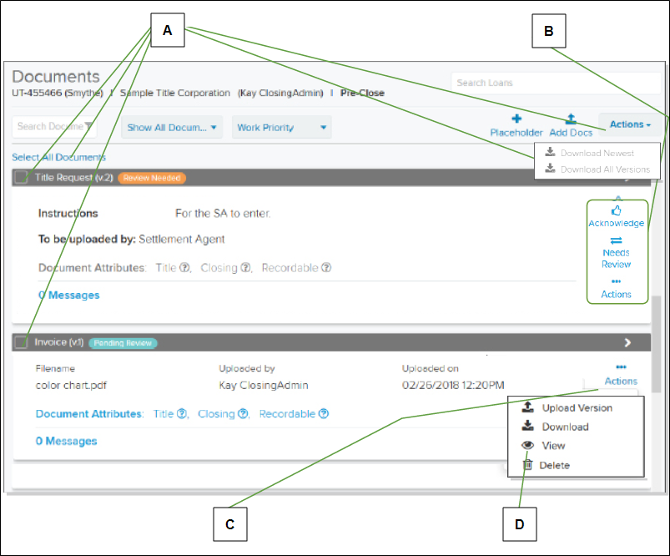Viewport: 670px width, 556px height.
Task: Check the Invoice document checkbox
Action: [x=21, y=342]
